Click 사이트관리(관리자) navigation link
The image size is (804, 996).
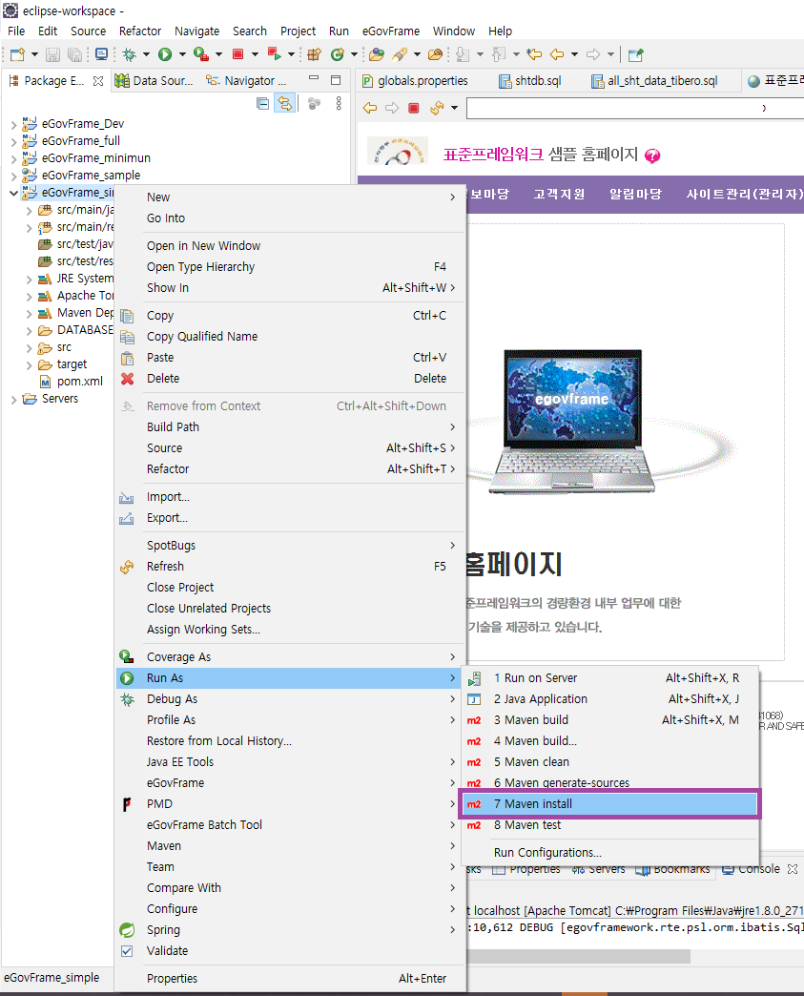(x=744, y=195)
